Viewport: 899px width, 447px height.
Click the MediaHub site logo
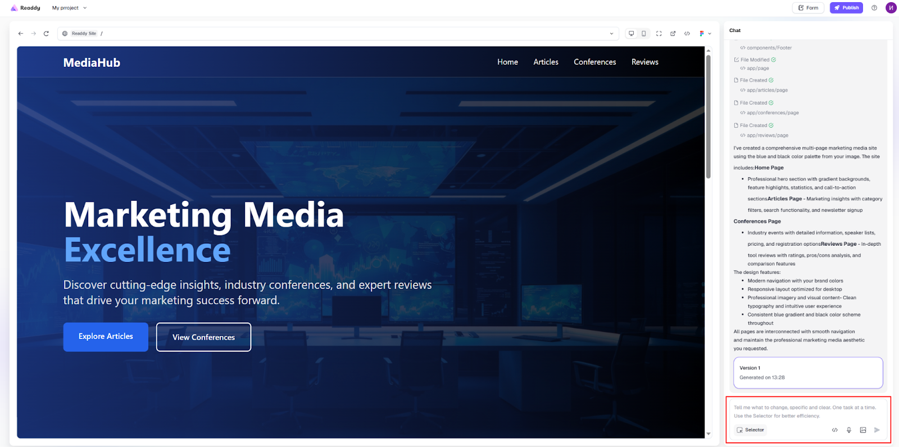click(x=92, y=63)
